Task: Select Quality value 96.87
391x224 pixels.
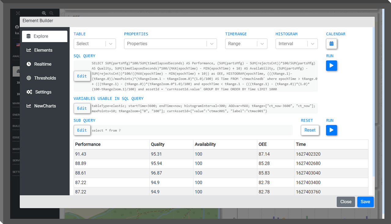Action: (156, 173)
